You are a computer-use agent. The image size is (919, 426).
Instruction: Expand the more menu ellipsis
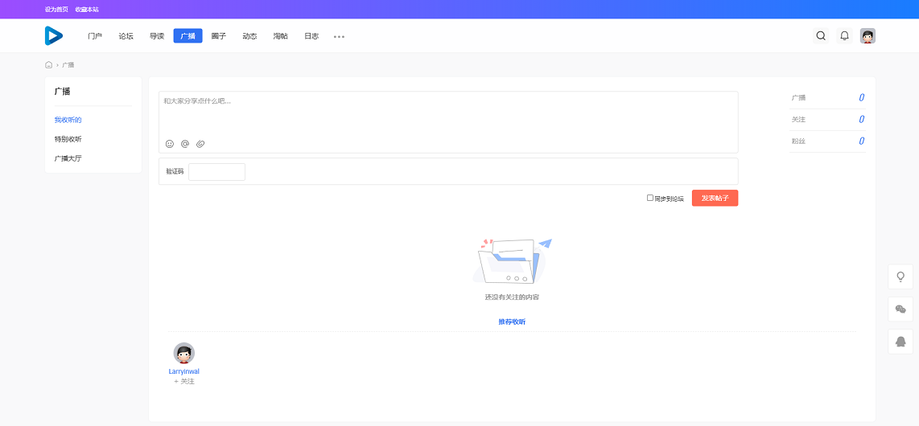[x=339, y=36]
